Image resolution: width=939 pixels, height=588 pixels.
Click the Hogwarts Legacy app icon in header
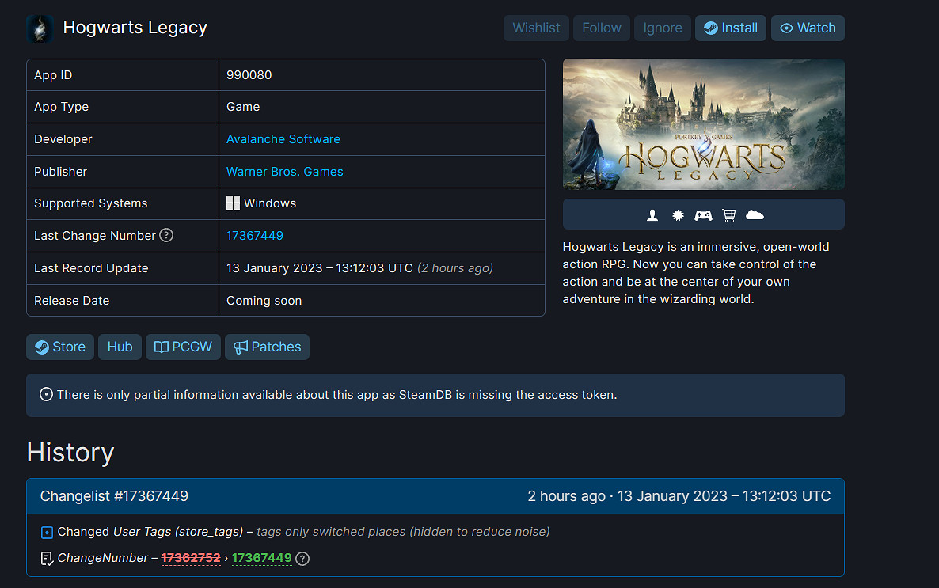coord(40,28)
